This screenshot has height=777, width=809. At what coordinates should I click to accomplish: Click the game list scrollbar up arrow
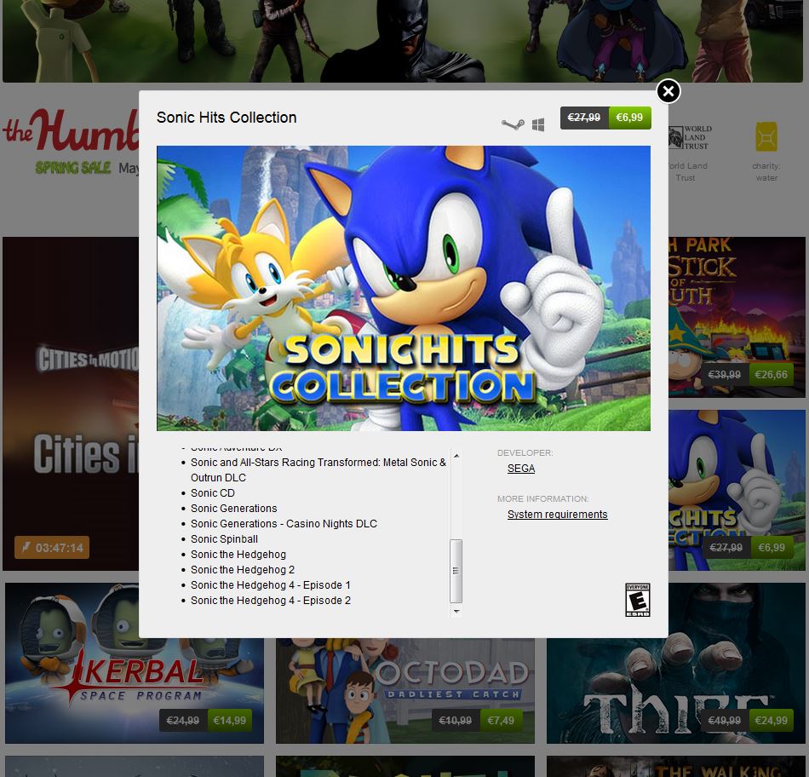456,456
